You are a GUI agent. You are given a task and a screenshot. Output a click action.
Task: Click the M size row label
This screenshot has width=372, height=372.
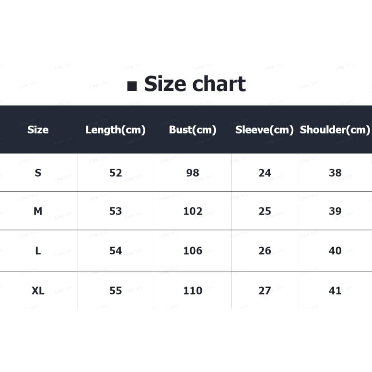pyautogui.click(x=38, y=211)
